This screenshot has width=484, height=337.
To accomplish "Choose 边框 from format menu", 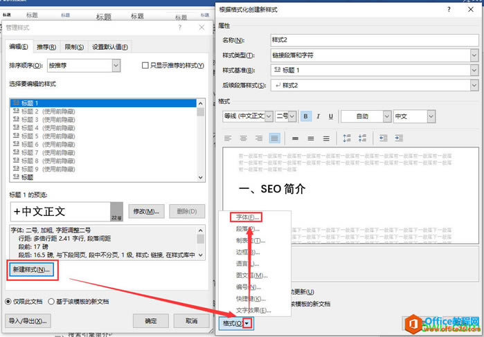I will pos(248,253).
